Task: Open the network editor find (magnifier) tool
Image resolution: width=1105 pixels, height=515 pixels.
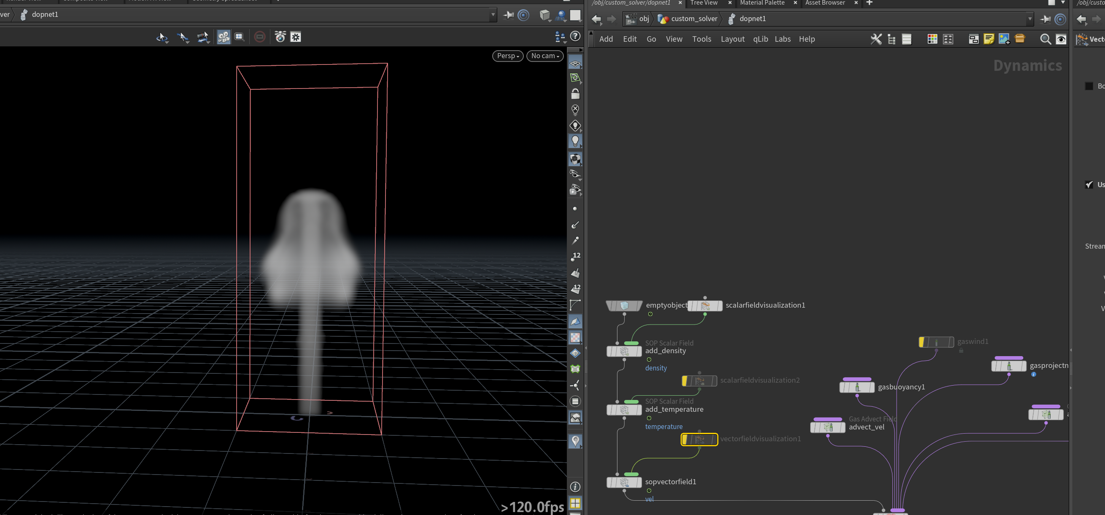Action: (1046, 39)
